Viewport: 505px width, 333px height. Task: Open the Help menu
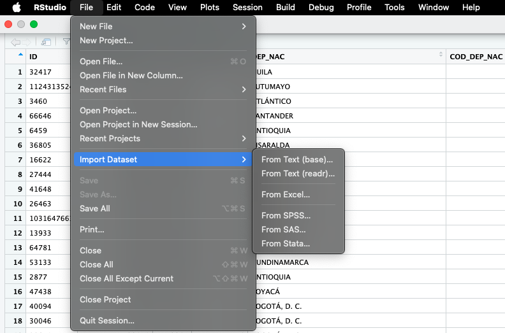click(471, 7)
